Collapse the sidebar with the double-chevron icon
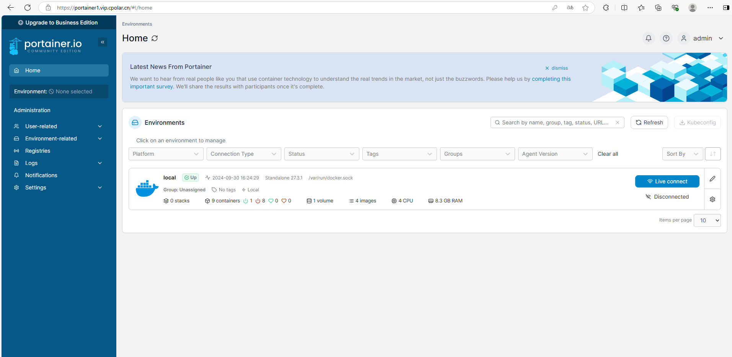The height and width of the screenshot is (357, 732). (x=103, y=42)
